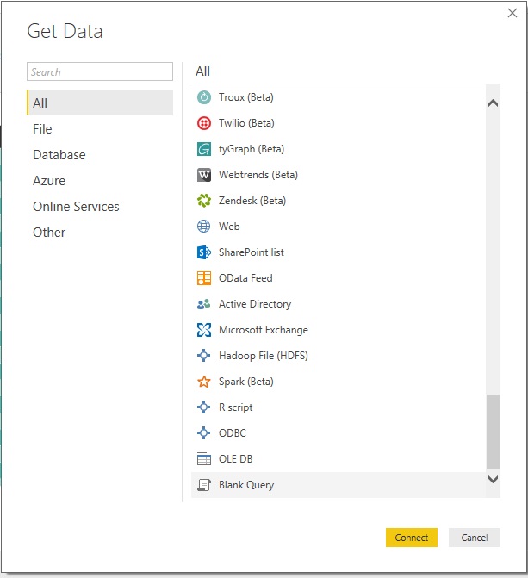This screenshot has width=528, height=578.
Task: Click the list scroll up arrow
Action: [493, 103]
